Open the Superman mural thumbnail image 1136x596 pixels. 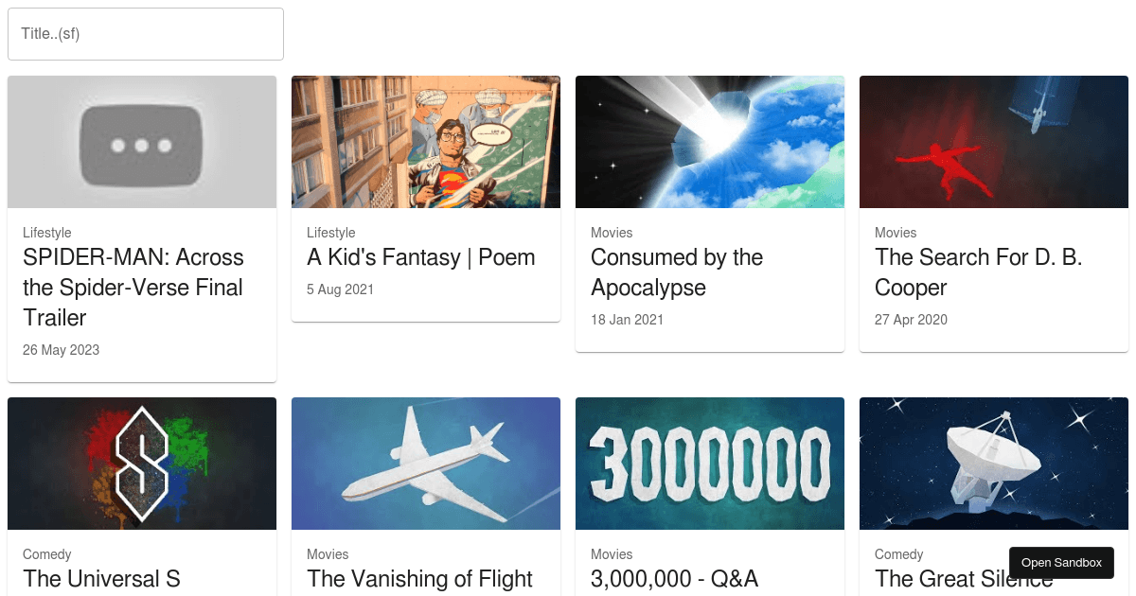(426, 142)
